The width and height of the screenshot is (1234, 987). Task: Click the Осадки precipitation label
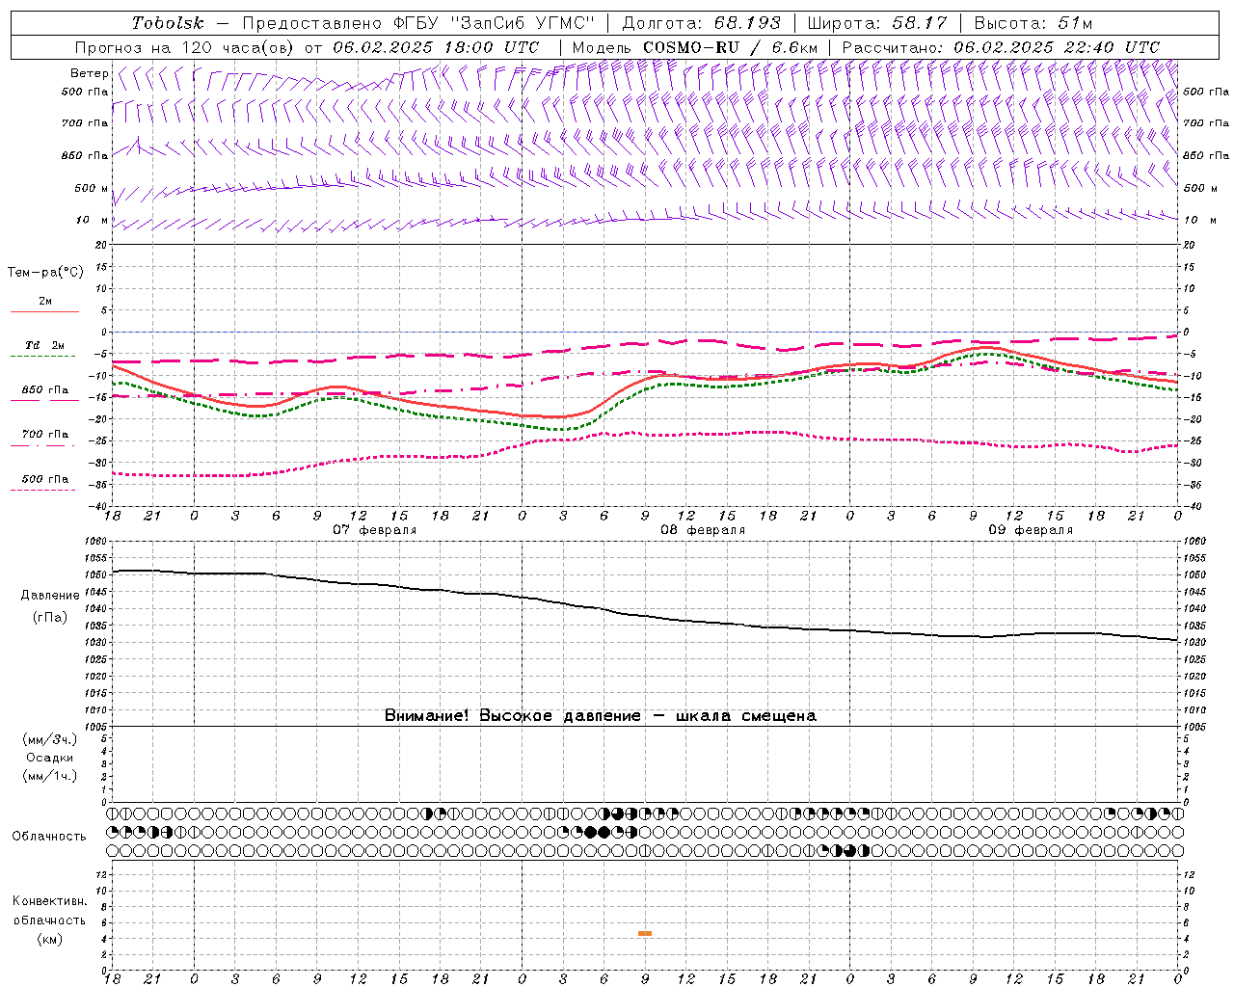pyautogui.click(x=50, y=758)
